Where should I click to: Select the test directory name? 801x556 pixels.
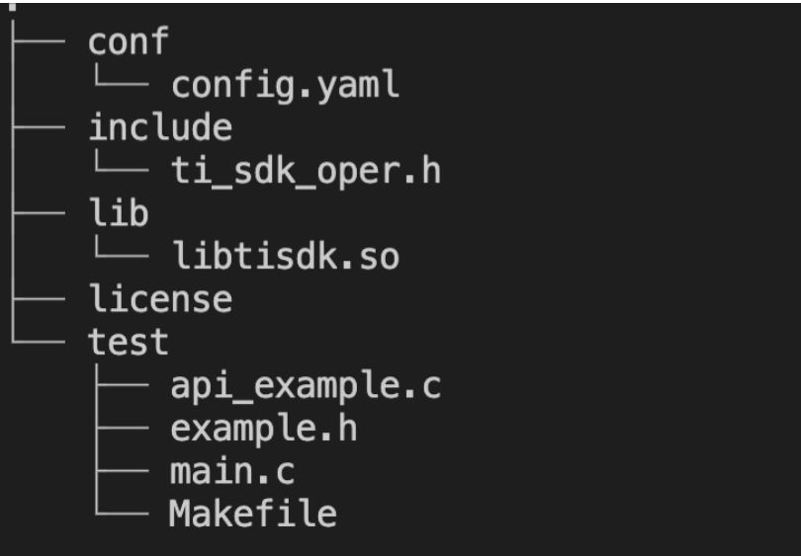129,342
